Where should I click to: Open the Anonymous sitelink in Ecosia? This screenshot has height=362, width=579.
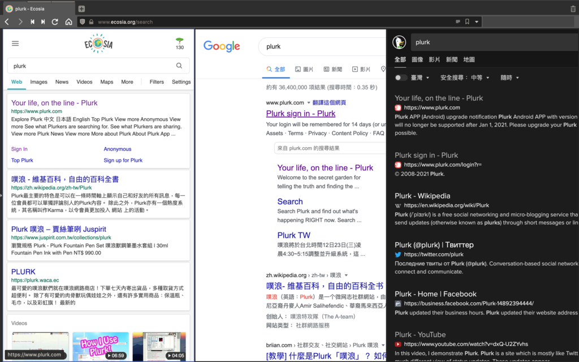coord(118,149)
